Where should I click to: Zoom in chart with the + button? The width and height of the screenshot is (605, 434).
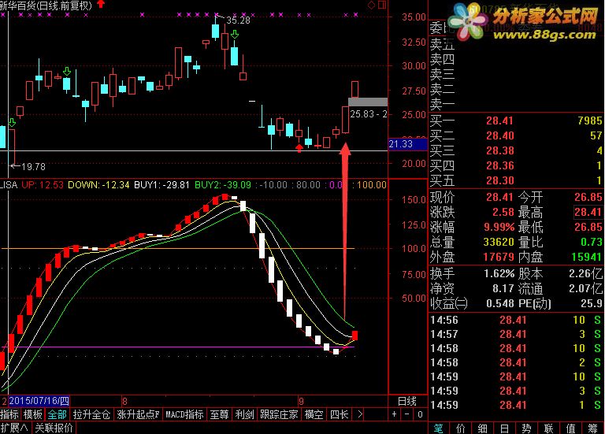[395, 414]
